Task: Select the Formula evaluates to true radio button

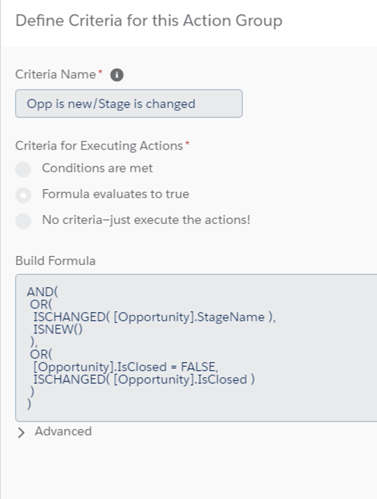Action: coord(23,195)
